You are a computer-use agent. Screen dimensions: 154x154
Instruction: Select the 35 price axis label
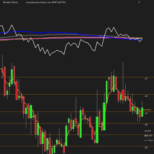click(x=146, y=148)
